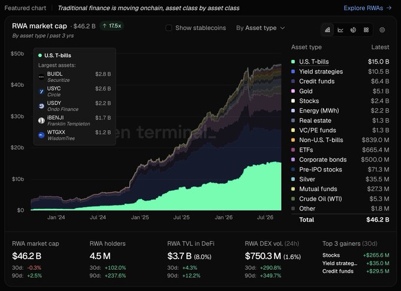Click the BUIDL Securitize asset logo
Image resolution: width=401 pixels, height=291 pixels.
[41, 77]
